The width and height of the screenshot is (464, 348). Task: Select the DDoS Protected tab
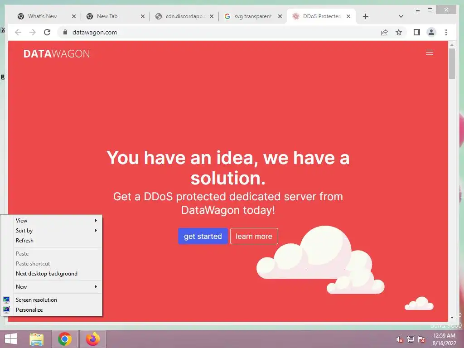[322, 16]
